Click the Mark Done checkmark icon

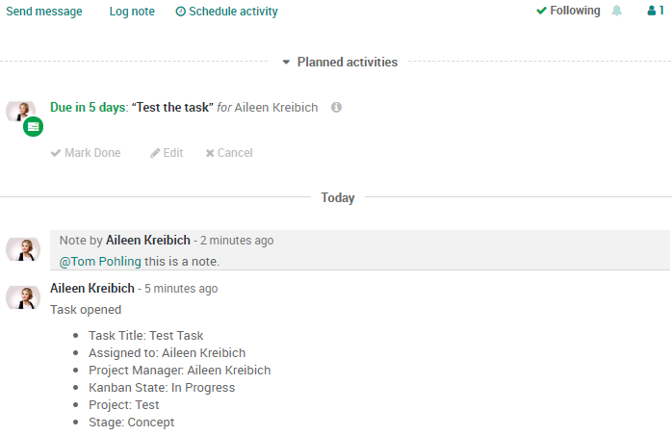tap(56, 153)
